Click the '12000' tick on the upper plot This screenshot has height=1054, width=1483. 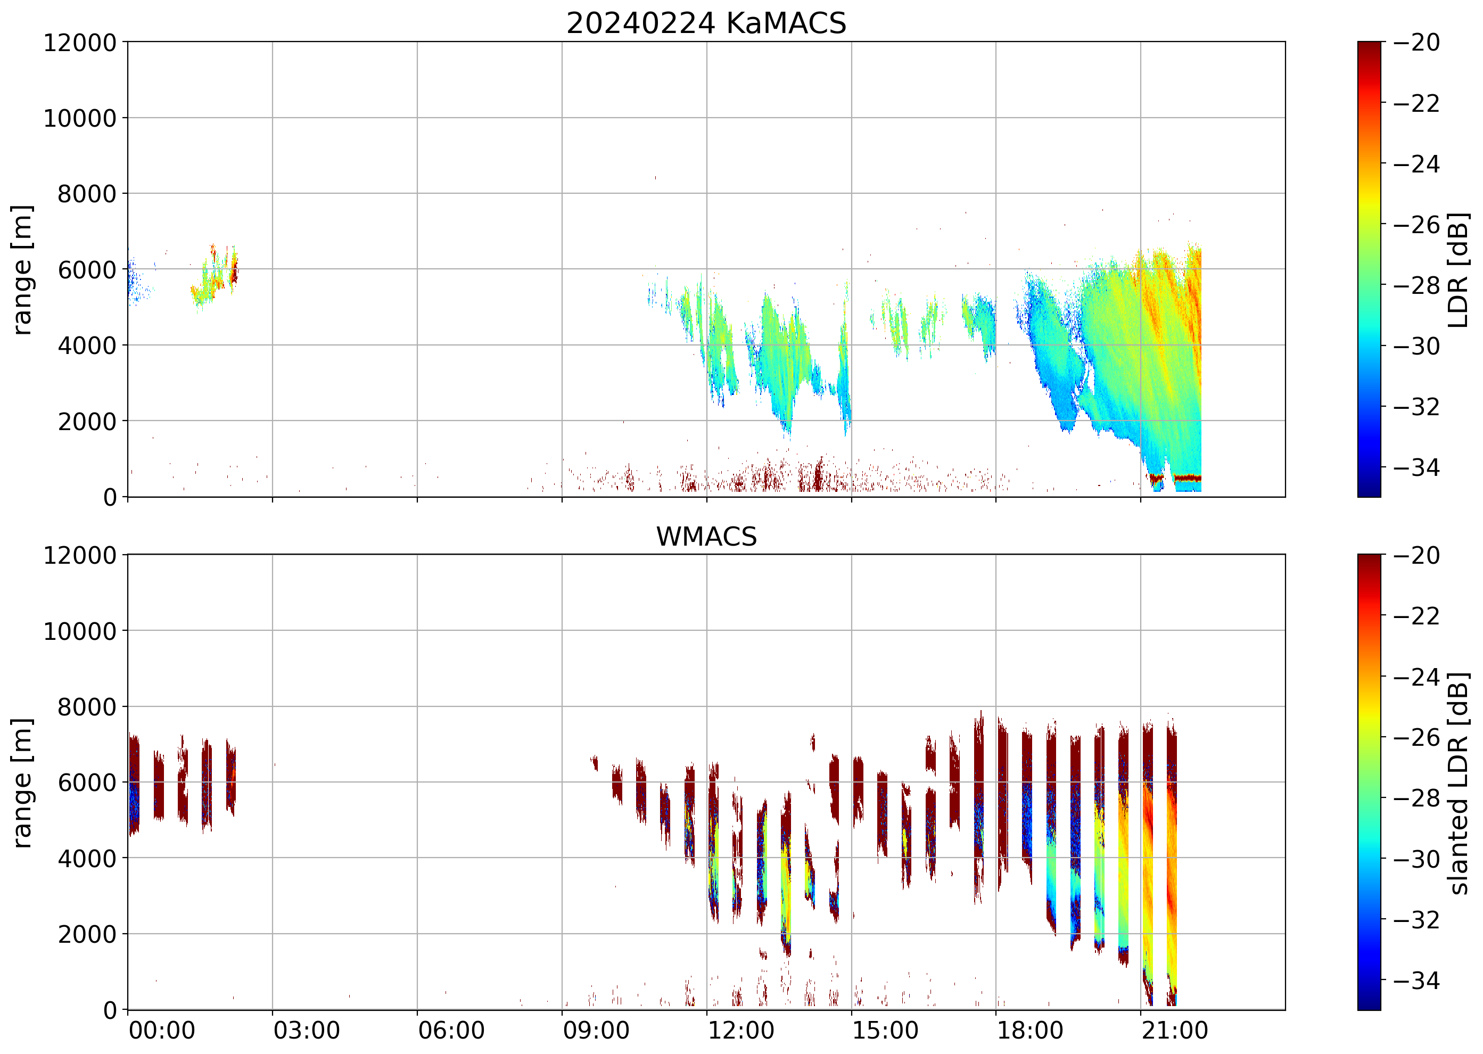pyautogui.click(x=80, y=43)
